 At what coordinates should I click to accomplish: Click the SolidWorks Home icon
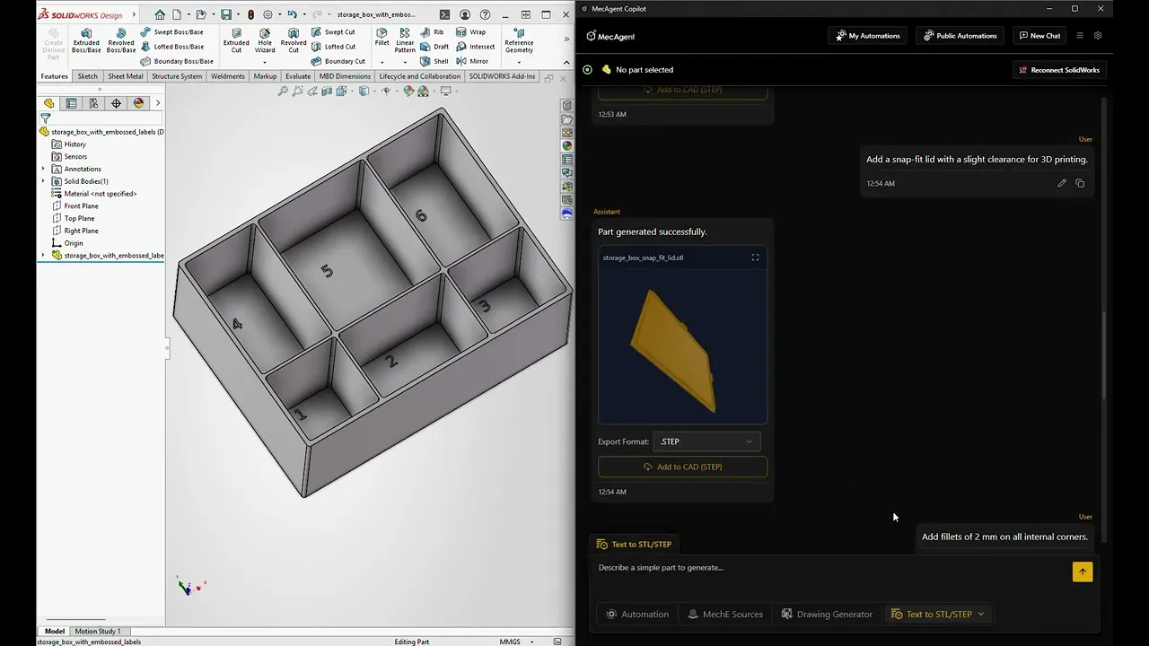[x=160, y=14]
